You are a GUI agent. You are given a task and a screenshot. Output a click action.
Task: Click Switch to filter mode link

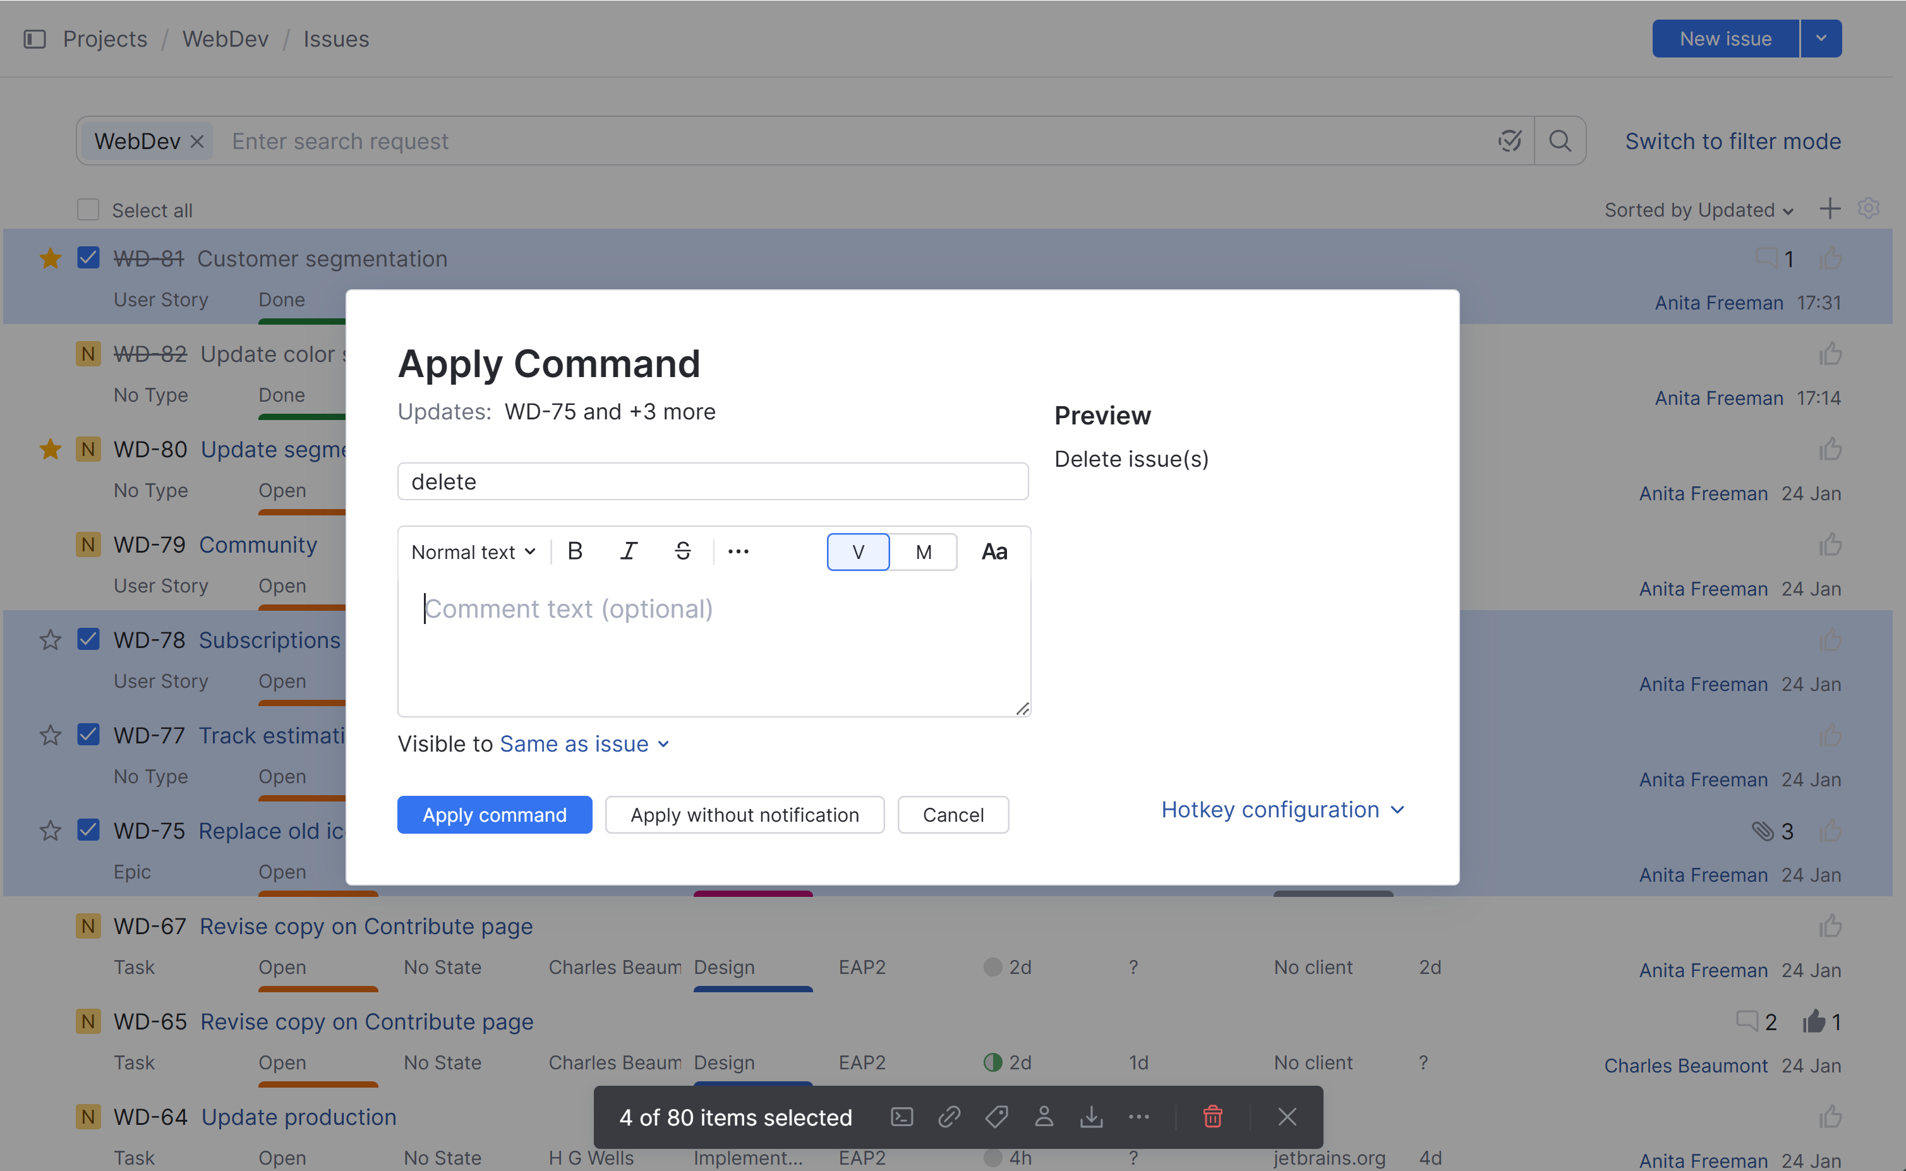(1734, 140)
